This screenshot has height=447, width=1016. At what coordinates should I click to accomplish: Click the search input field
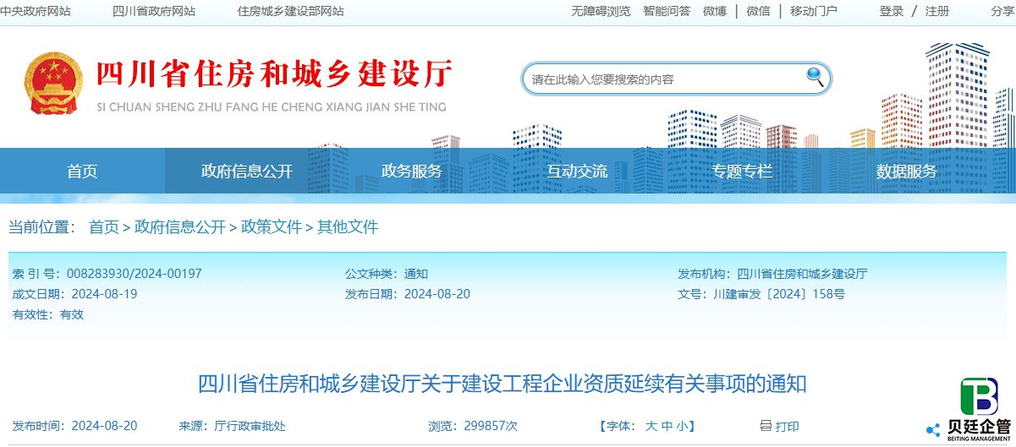660,79
